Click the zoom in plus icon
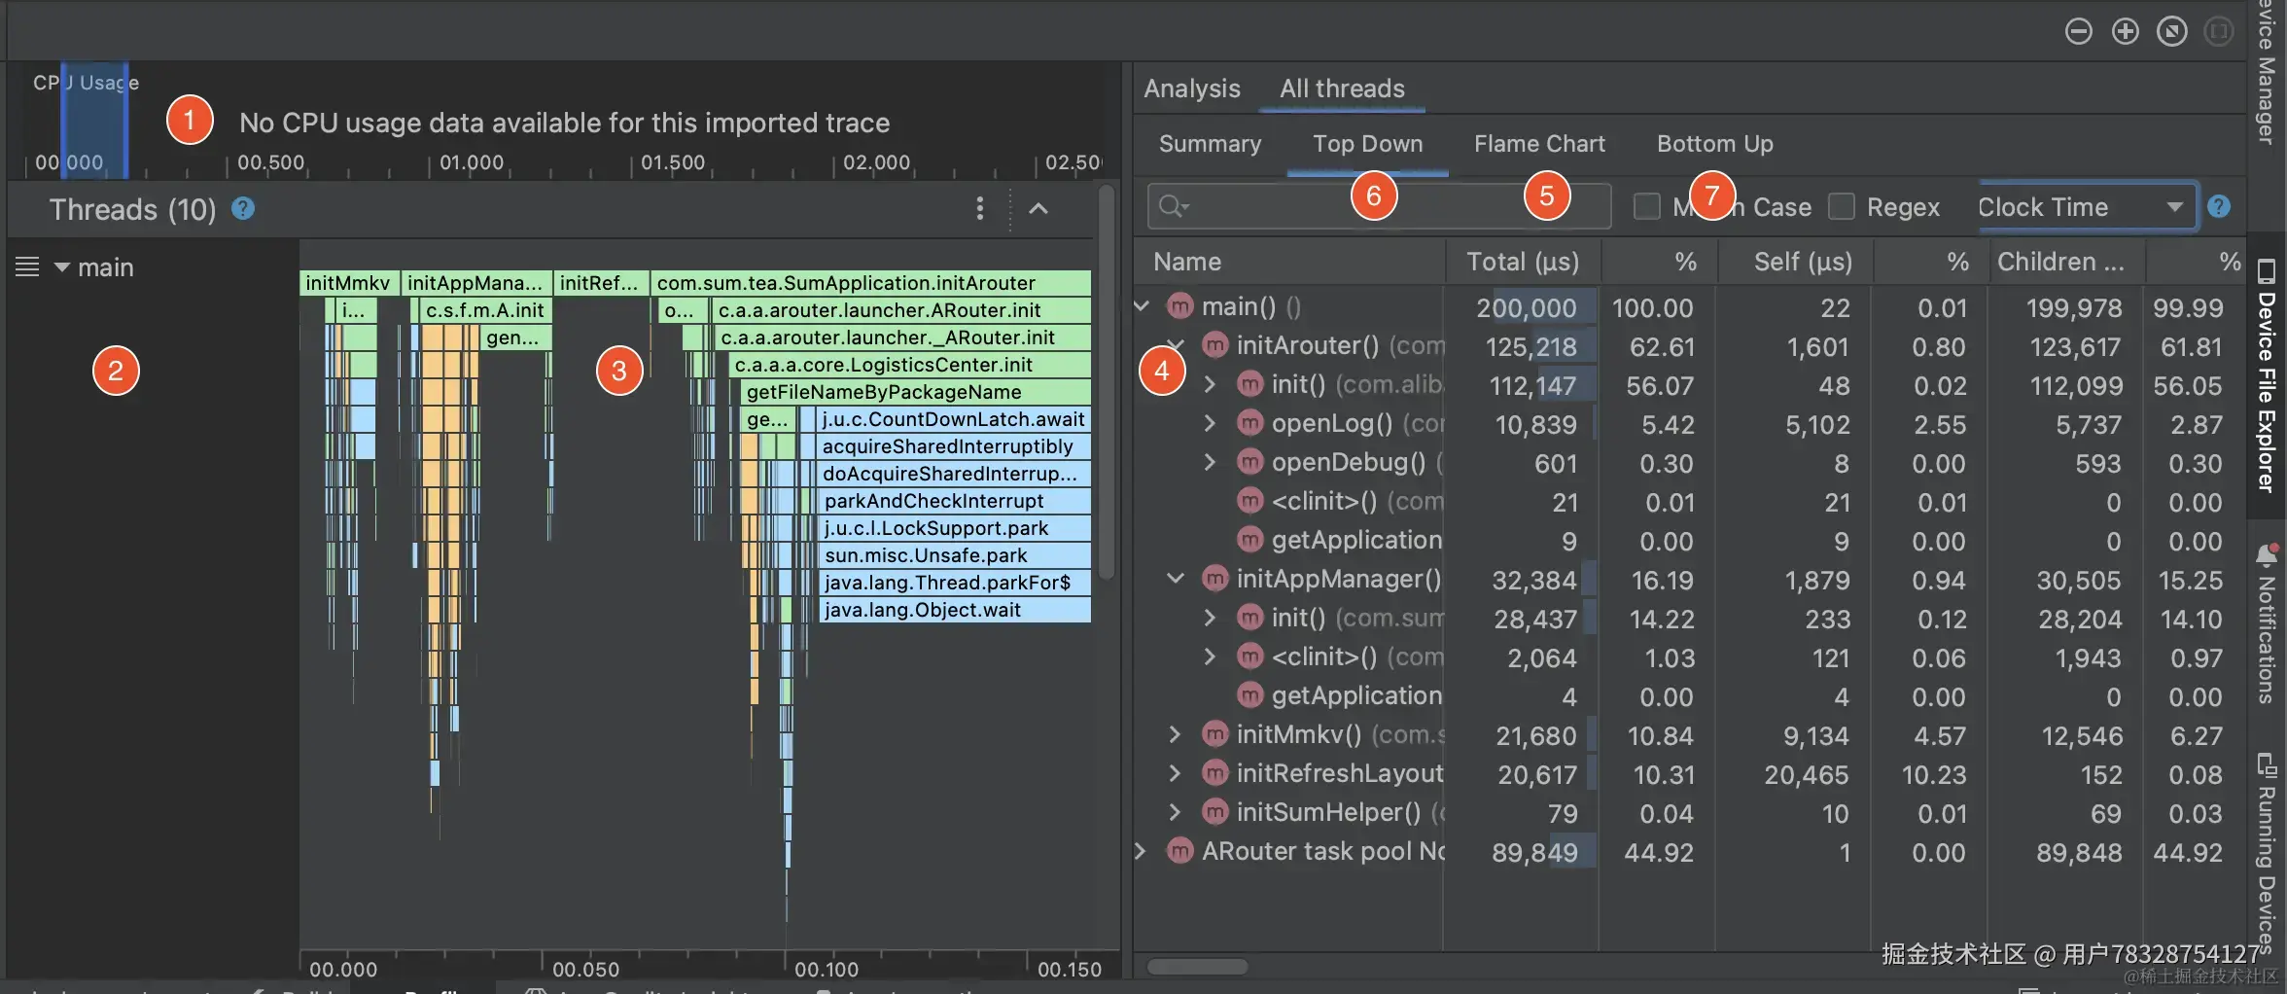The height and width of the screenshot is (994, 2287). pos(2125,32)
